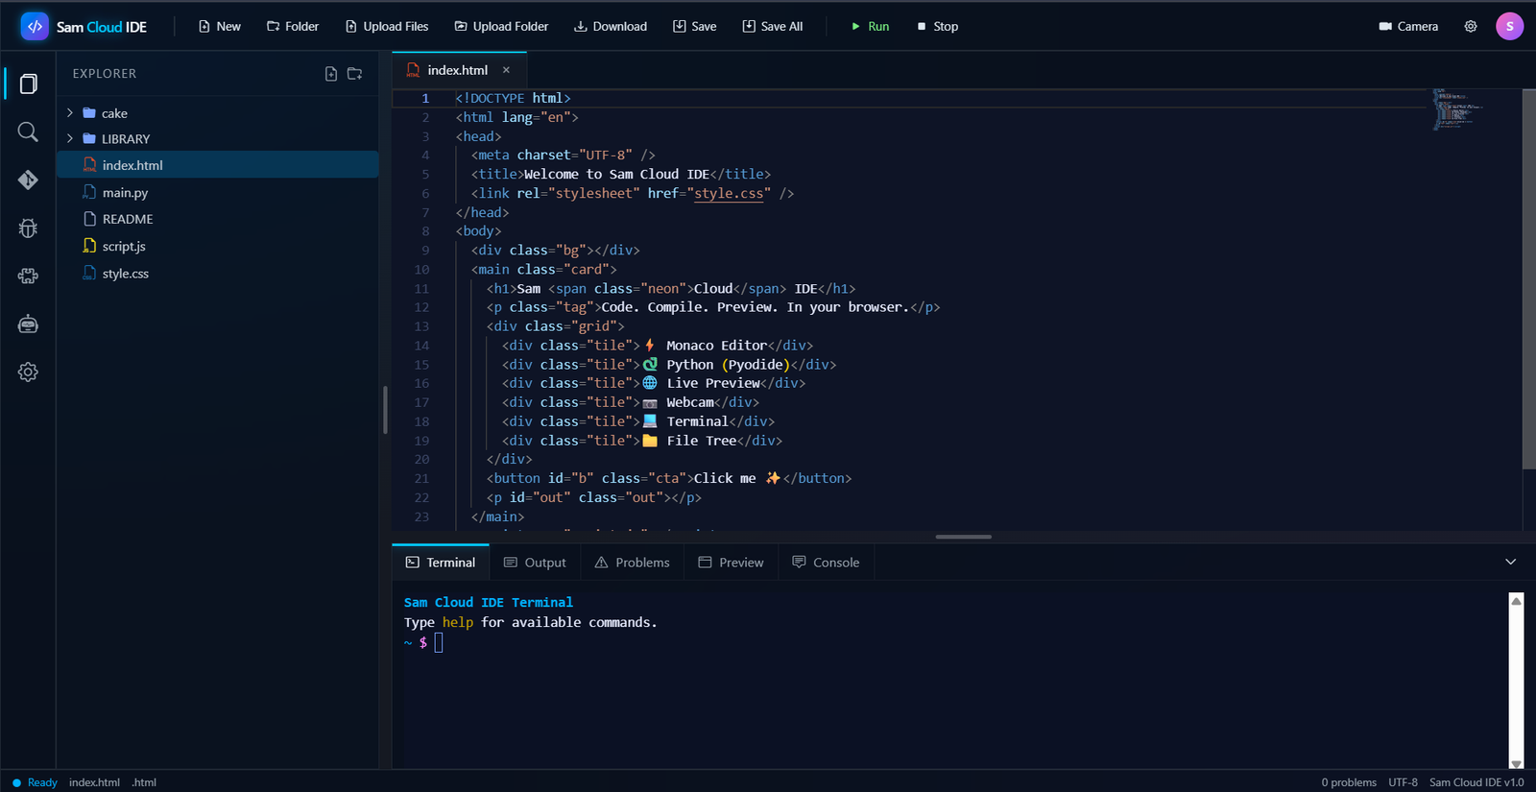Image resolution: width=1536 pixels, height=792 pixels.
Task: Close the index.html editor tab
Action: [506, 70]
